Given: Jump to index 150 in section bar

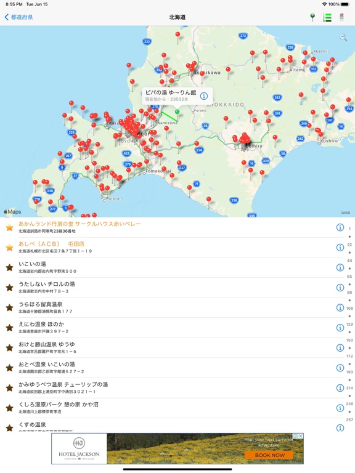Looking at the screenshot, I should point(349,340).
